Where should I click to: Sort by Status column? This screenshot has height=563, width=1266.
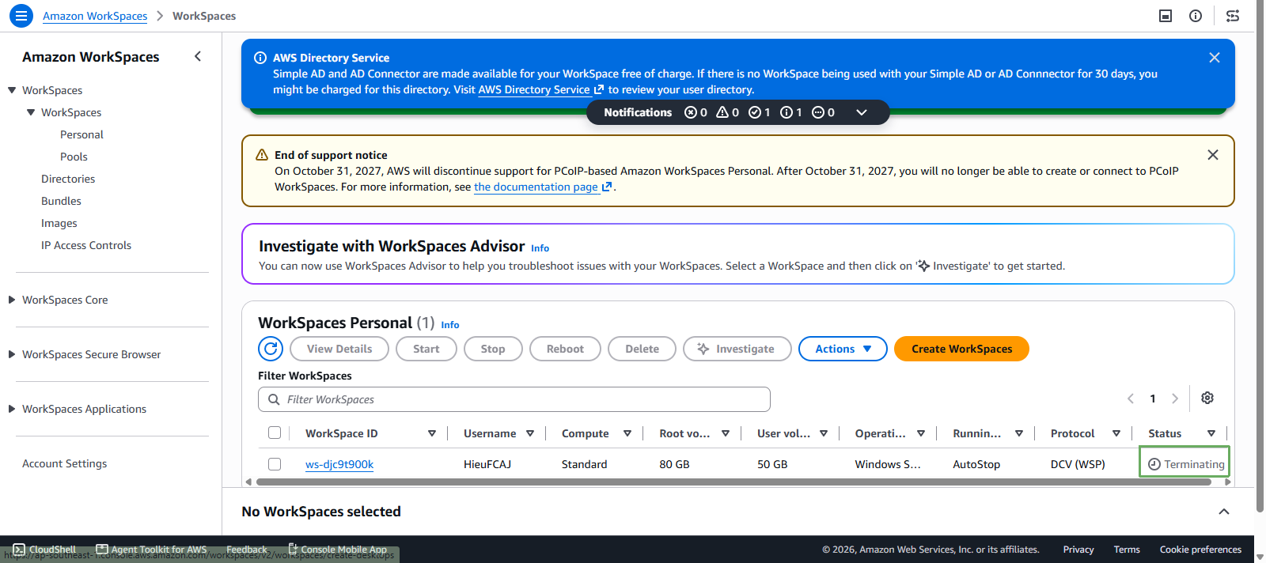click(1211, 433)
